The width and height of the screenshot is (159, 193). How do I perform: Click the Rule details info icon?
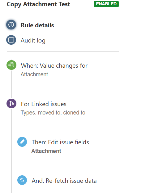(11, 25)
